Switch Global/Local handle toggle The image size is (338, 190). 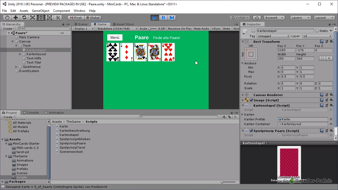(x=93, y=18)
